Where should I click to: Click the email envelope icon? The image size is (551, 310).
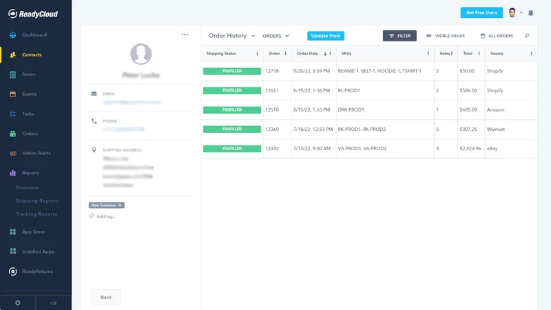tap(94, 94)
